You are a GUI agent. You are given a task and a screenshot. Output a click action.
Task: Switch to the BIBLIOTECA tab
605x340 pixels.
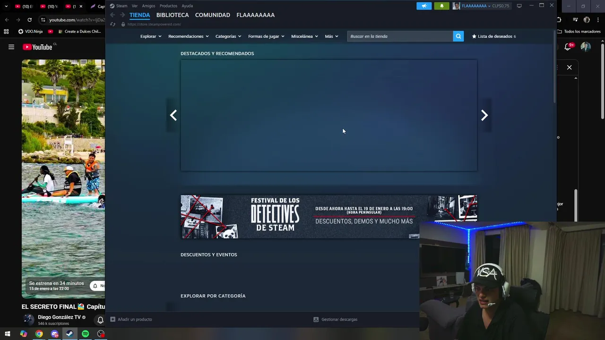[173, 15]
